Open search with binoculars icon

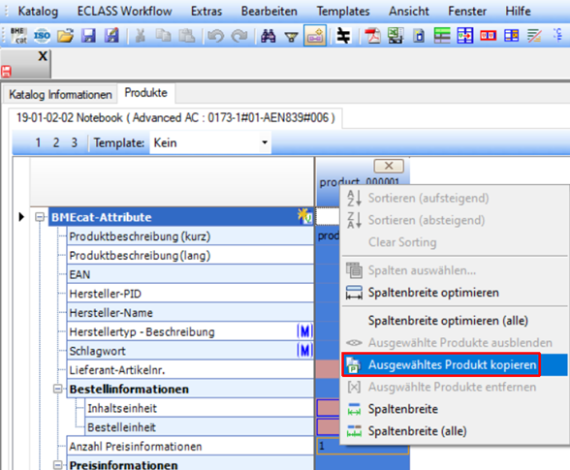[x=268, y=36]
